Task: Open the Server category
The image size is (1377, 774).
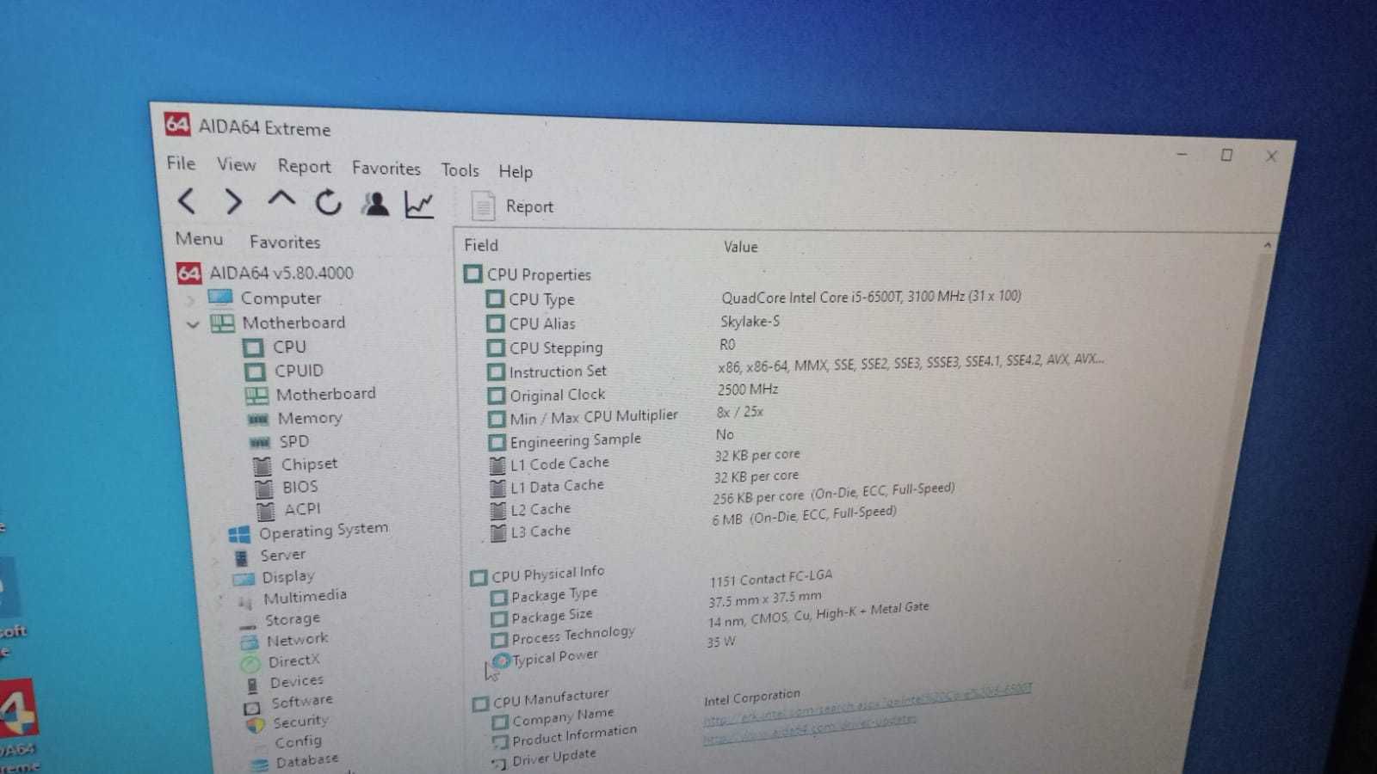Action: click(x=283, y=556)
